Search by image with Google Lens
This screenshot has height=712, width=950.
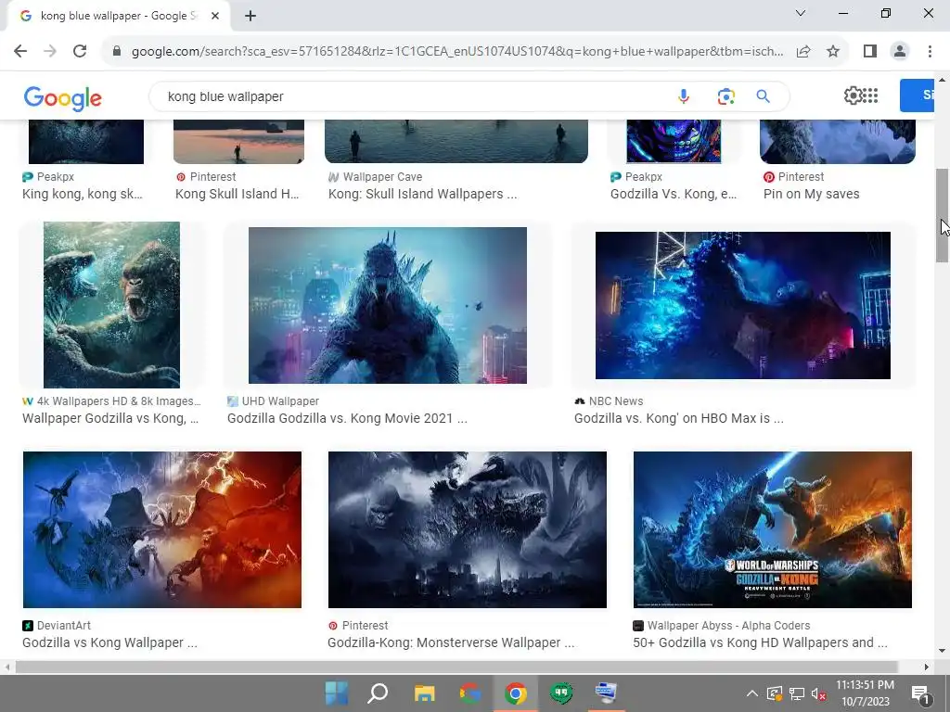pyautogui.click(x=725, y=96)
